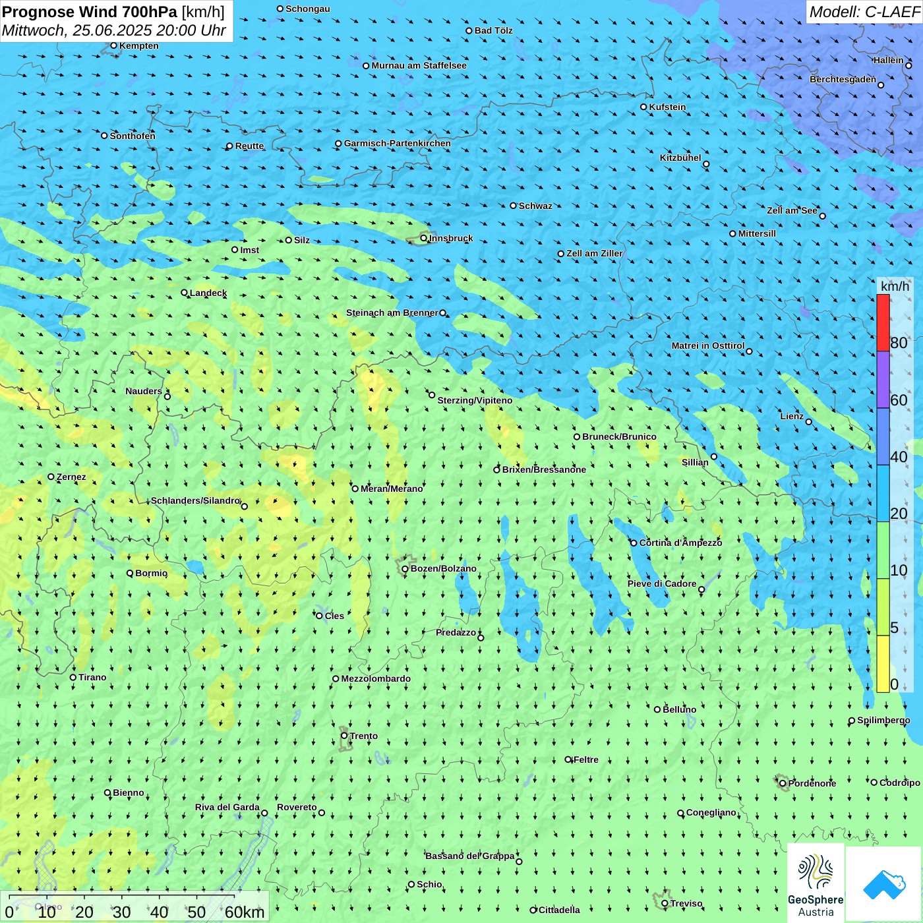This screenshot has height=923, width=923.
Task: Click the 'Tirano' label
Action: point(92,677)
